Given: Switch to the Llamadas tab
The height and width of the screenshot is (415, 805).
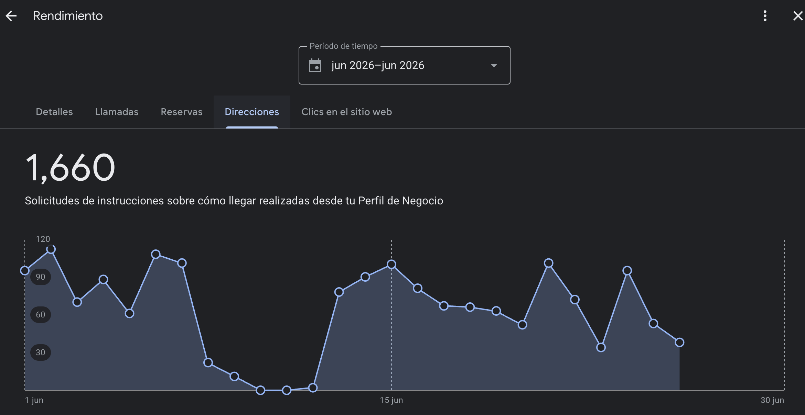Looking at the screenshot, I should point(117,112).
